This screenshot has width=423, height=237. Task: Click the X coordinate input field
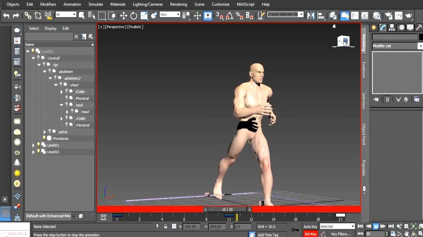[191, 226]
